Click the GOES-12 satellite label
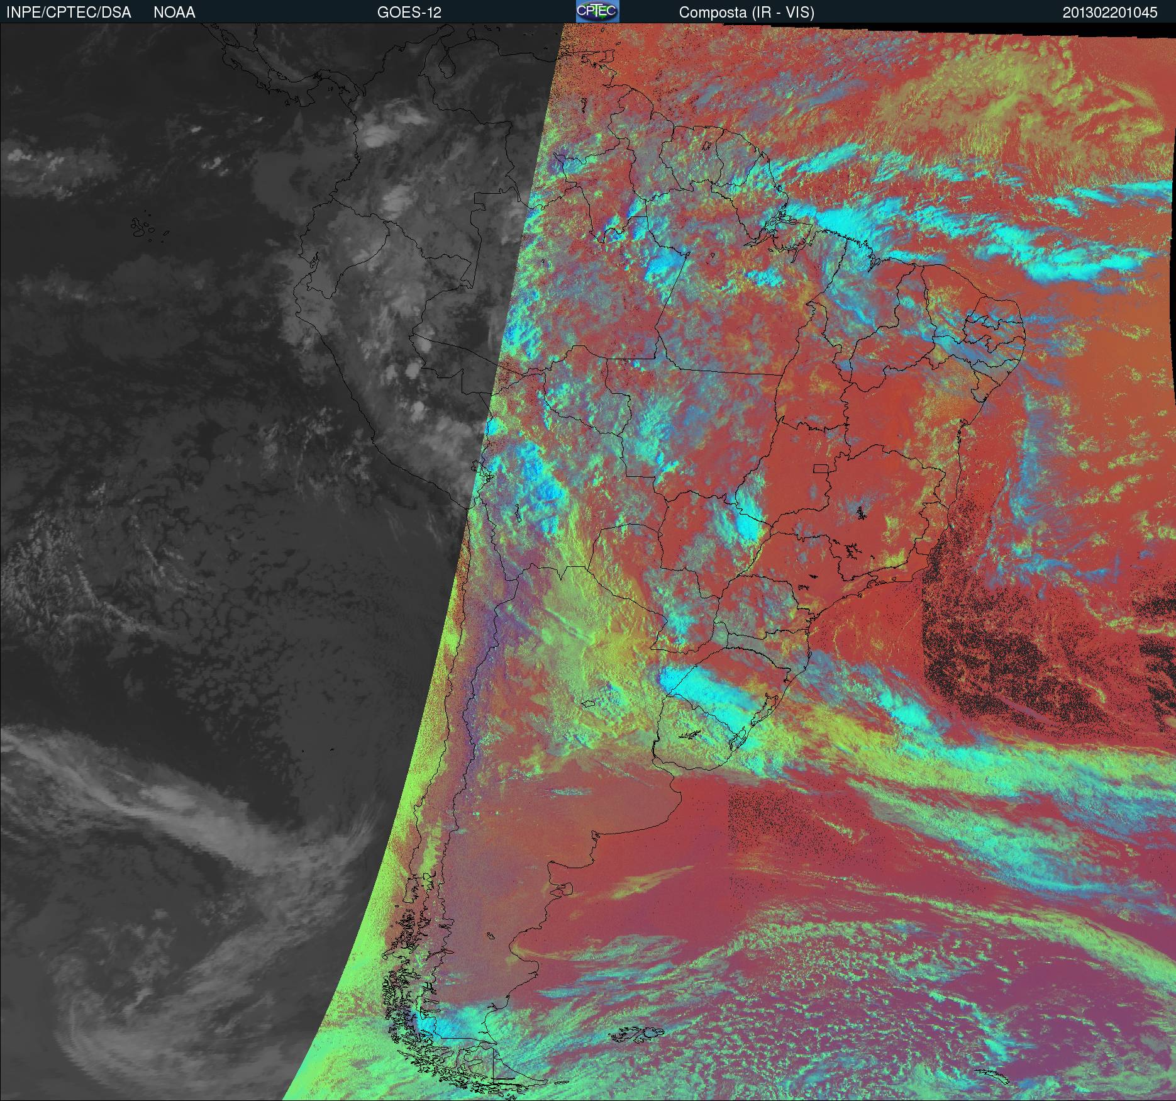This screenshot has height=1101, width=1176. 409,13
